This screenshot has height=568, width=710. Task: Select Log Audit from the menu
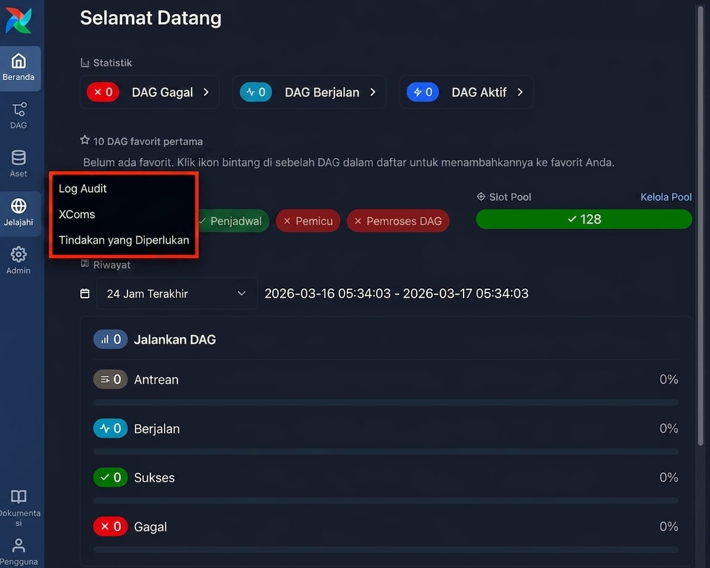point(83,189)
